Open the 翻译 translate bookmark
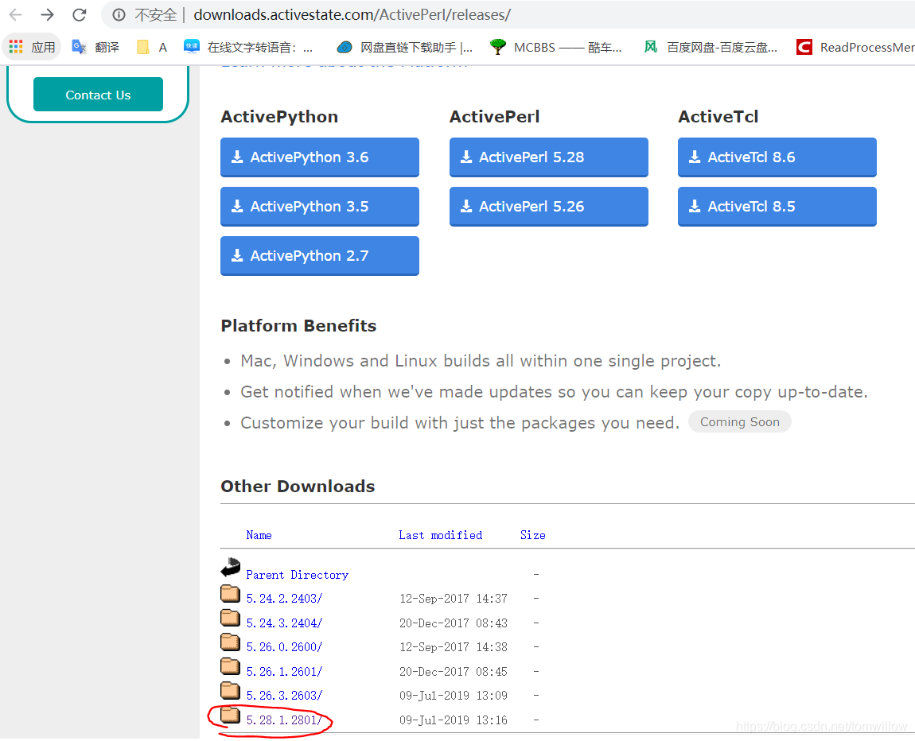Image resolution: width=915 pixels, height=741 pixels. coord(95,47)
